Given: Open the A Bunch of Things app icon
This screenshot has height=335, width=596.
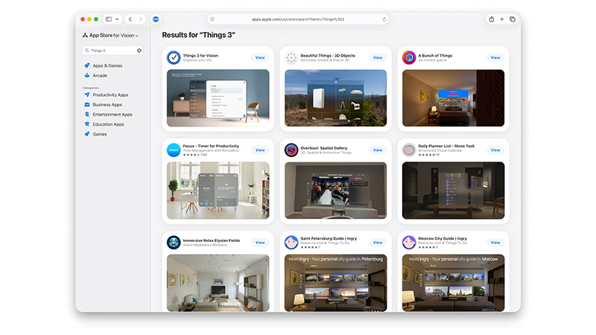Looking at the screenshot, I should 409,58.
